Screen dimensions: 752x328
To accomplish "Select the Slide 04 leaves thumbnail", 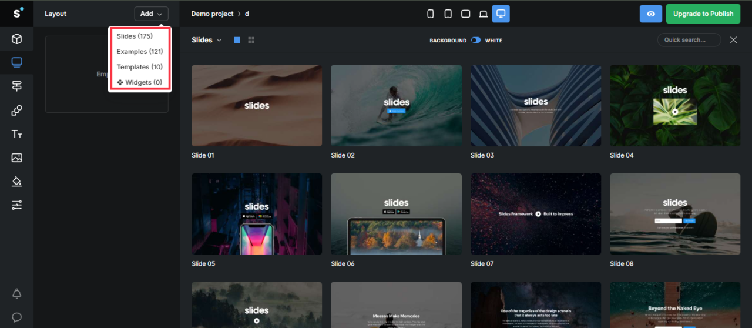I will coord(675,106).
